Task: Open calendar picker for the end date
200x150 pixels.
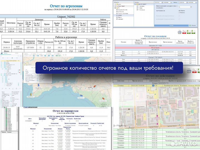Action: point(187,2)
